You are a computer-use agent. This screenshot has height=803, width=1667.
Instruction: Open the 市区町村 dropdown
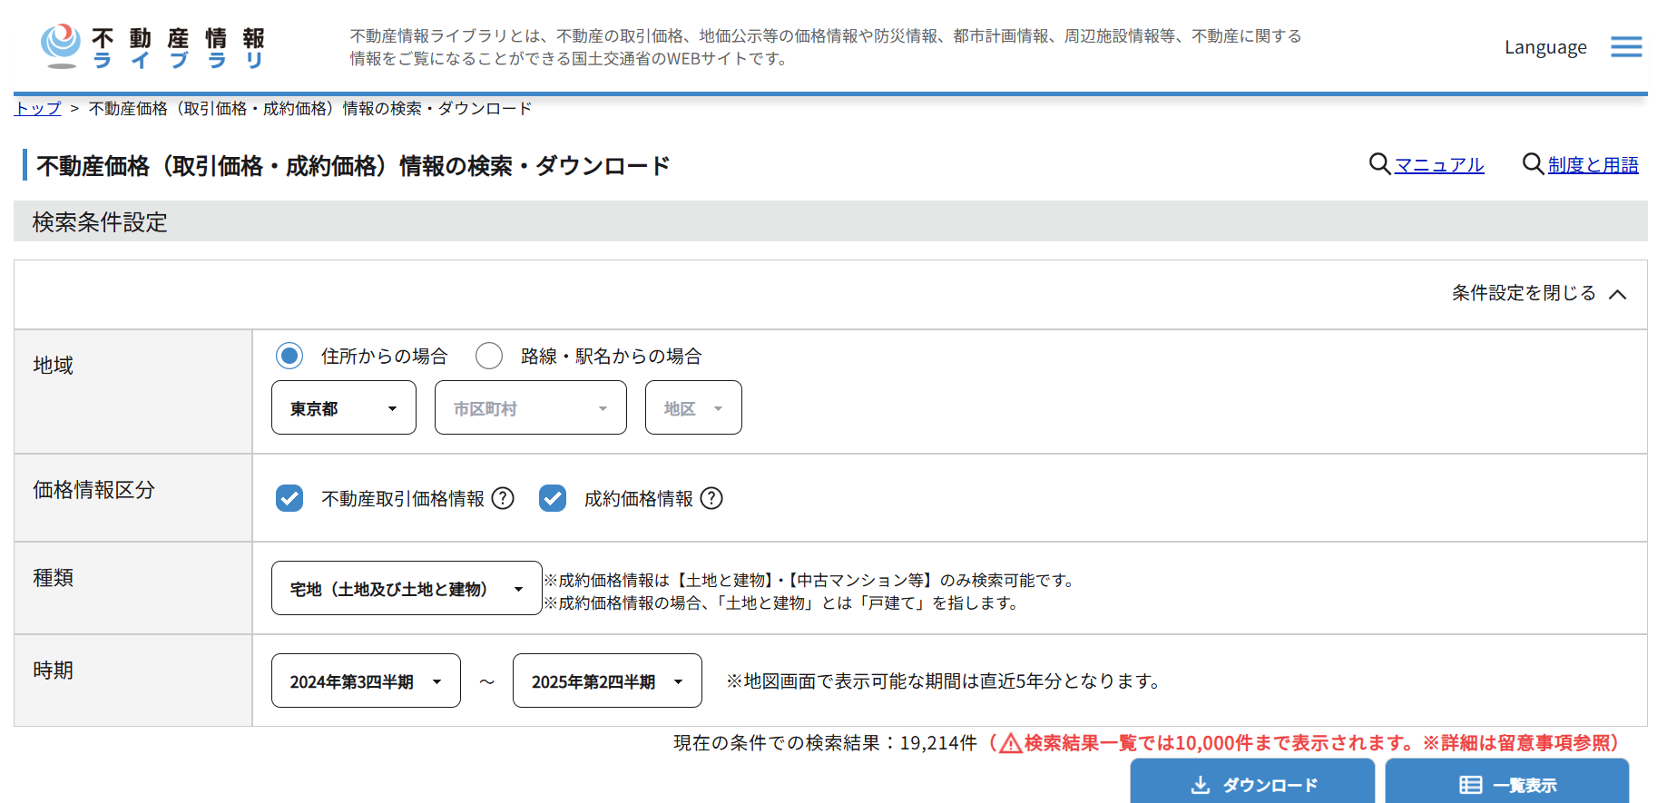[x=530, y=408]
